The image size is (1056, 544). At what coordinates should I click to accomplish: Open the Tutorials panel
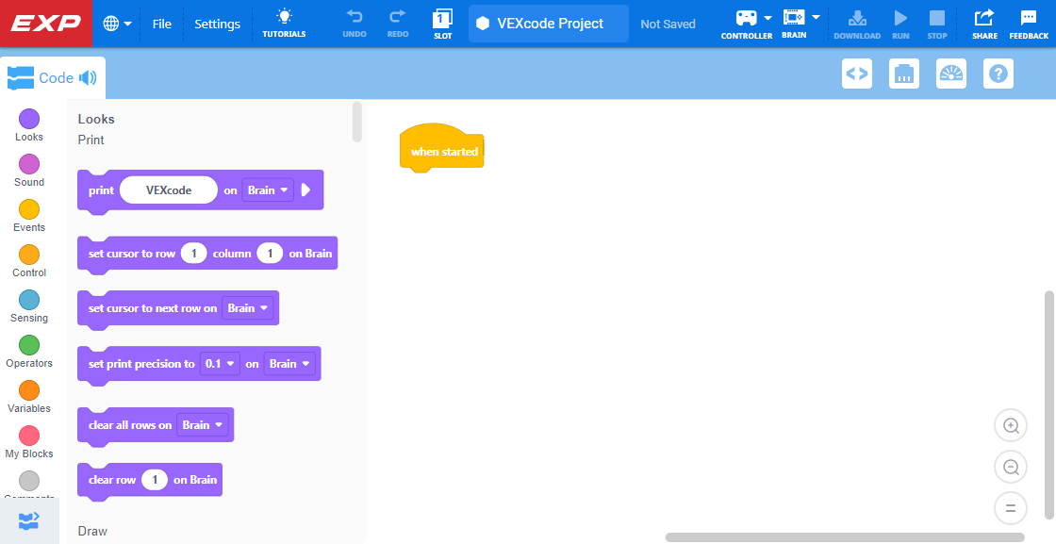click(x=284, y=23)
